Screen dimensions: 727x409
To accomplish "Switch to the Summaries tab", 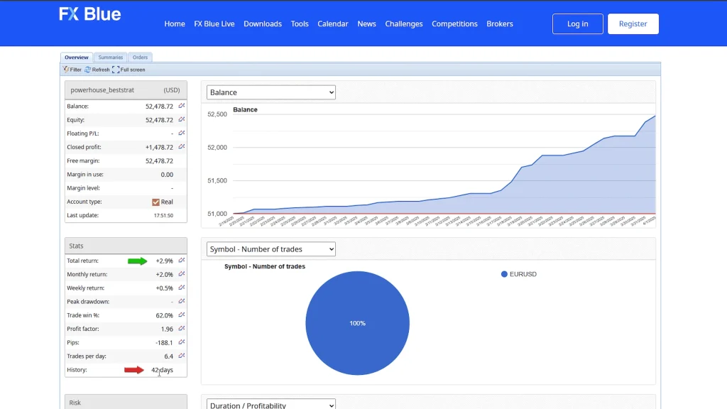I will [111, 58].
